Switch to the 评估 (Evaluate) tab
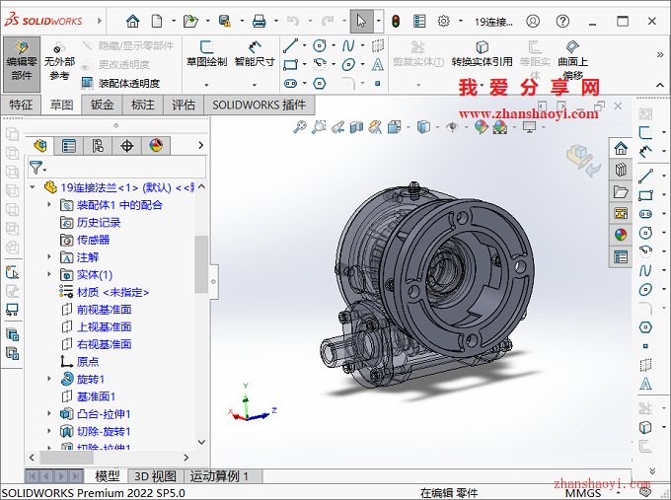This screenshot has width=671, height=500. (184, 105)
